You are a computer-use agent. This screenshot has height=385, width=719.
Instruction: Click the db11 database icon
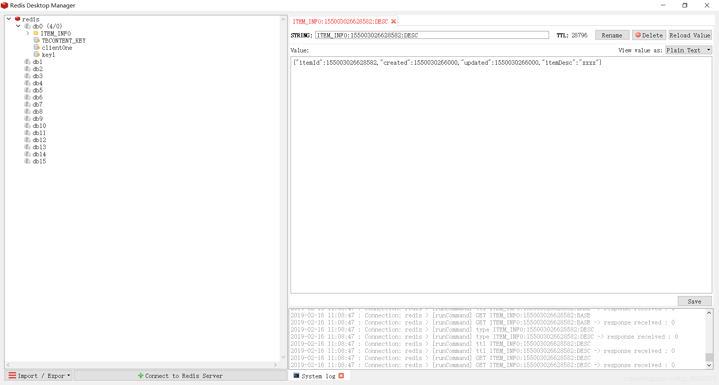tap(27, 132)
